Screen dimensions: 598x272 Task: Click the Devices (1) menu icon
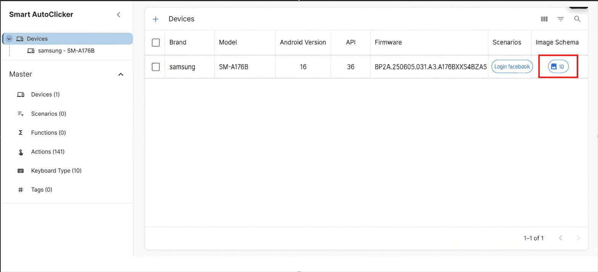21,94
